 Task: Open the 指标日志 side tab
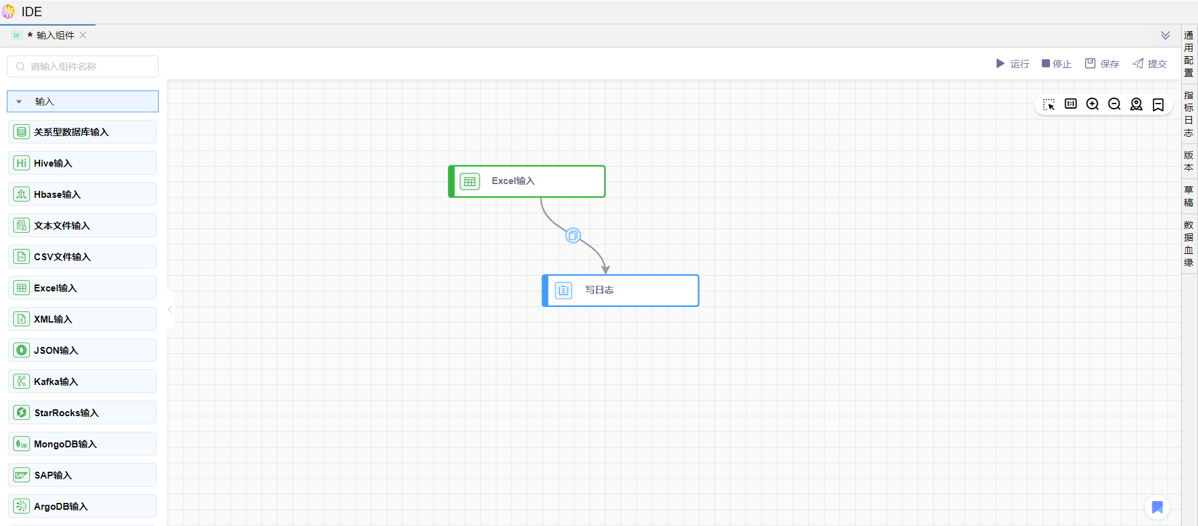1188,114
